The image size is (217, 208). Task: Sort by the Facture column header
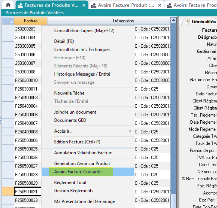pos(31,21)
